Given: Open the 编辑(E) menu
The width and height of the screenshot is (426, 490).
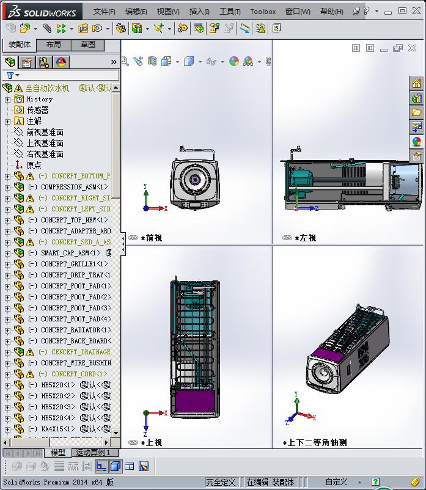Looking at the screenshot, I should click(136, 12).
